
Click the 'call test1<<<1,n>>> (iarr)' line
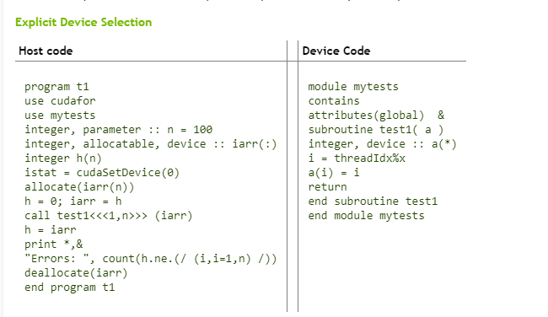(109, 216)
